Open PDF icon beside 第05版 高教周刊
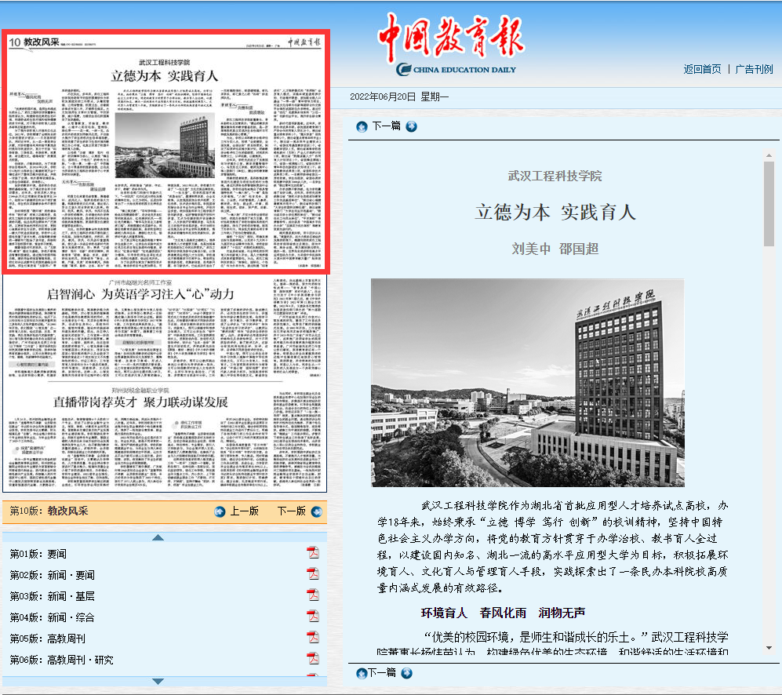 coord(313,638)
